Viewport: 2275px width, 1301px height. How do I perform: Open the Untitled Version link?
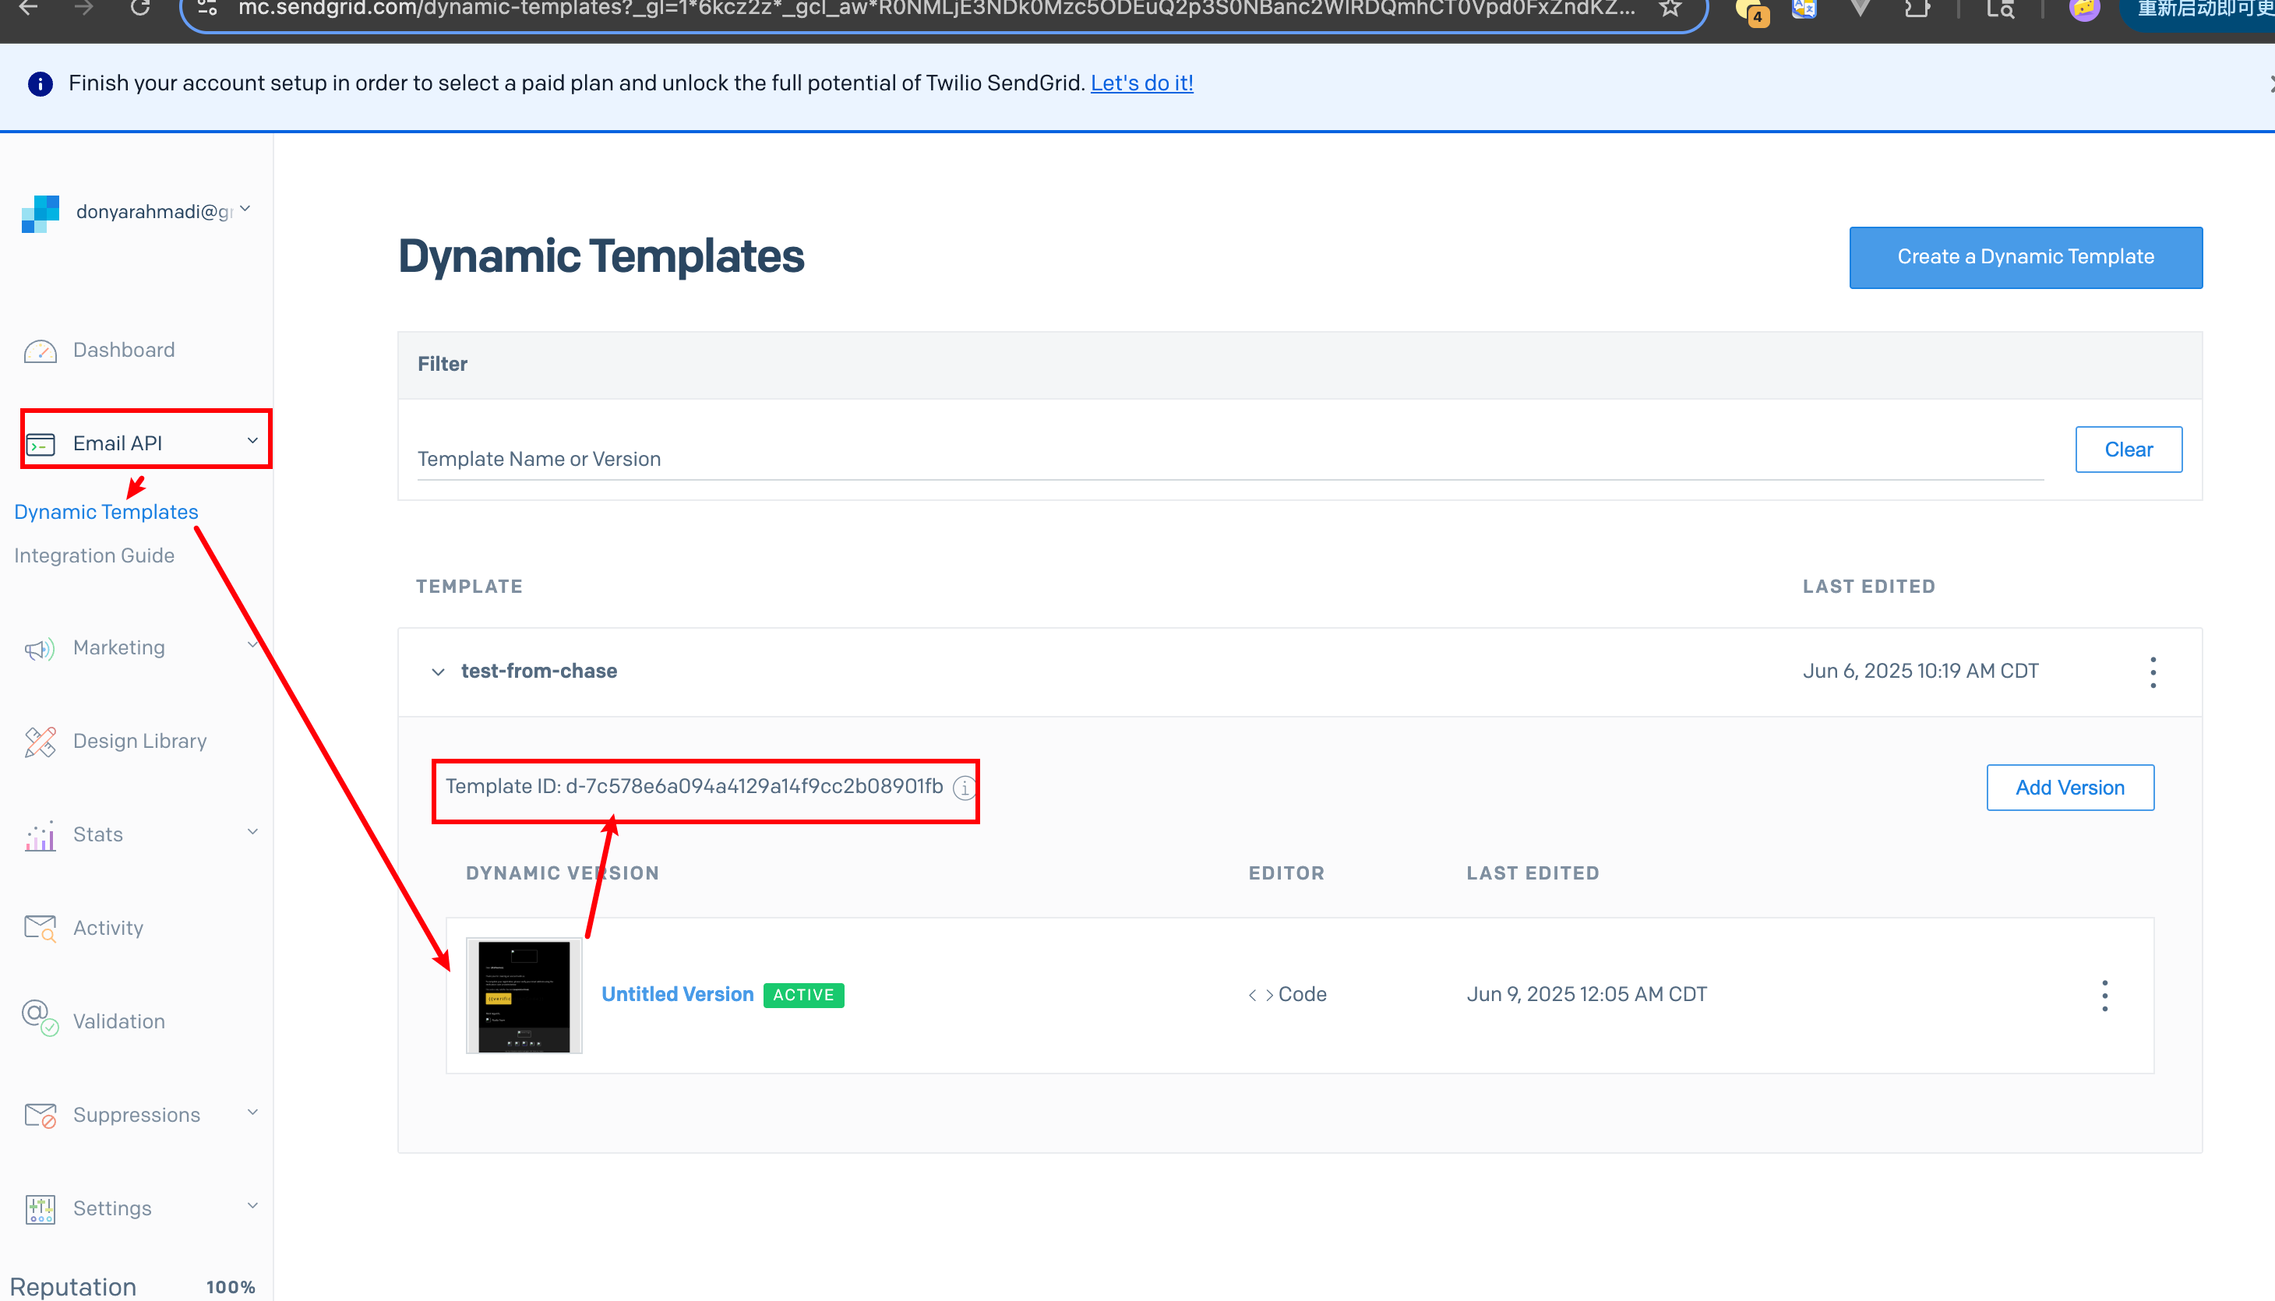click(677, 995)
